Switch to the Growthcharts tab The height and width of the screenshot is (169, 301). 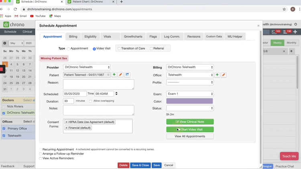coord(133,36)
